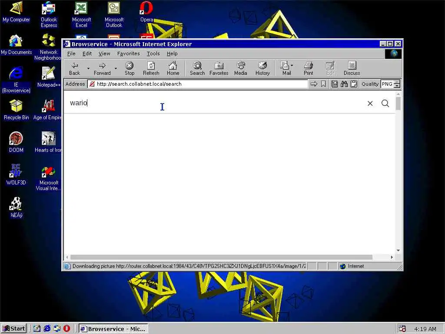Open the Mail button dropdown arrow

(x=292, y=66)
